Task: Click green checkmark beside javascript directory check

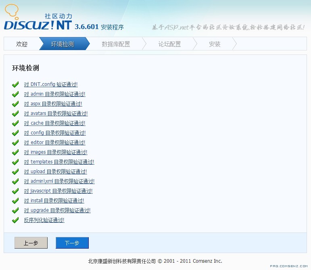Action: (16, 191)
